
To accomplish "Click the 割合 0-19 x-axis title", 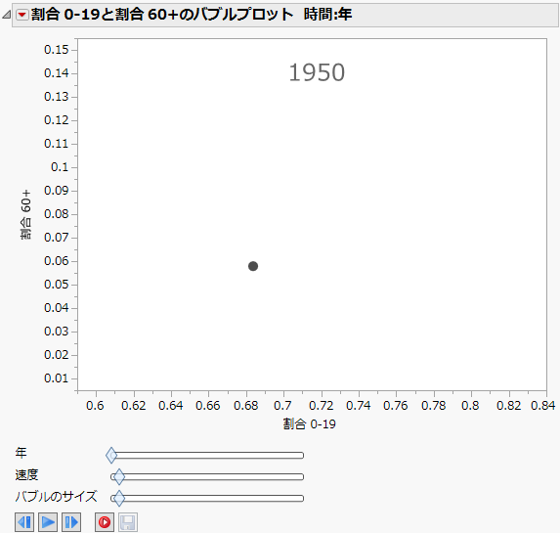I will coord(309,424).
